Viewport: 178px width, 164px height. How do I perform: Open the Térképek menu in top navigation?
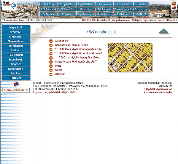(49, 4)
